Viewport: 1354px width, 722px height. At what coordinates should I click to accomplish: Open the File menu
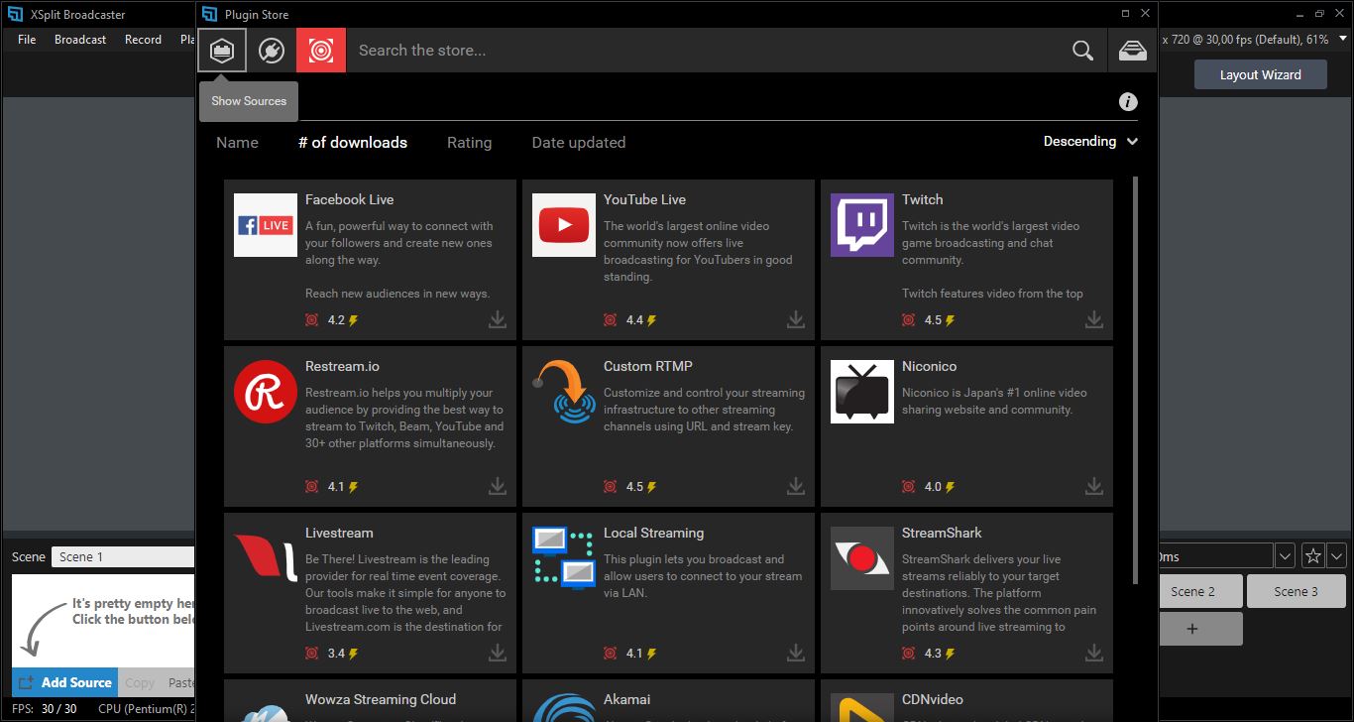click(27, 40)
